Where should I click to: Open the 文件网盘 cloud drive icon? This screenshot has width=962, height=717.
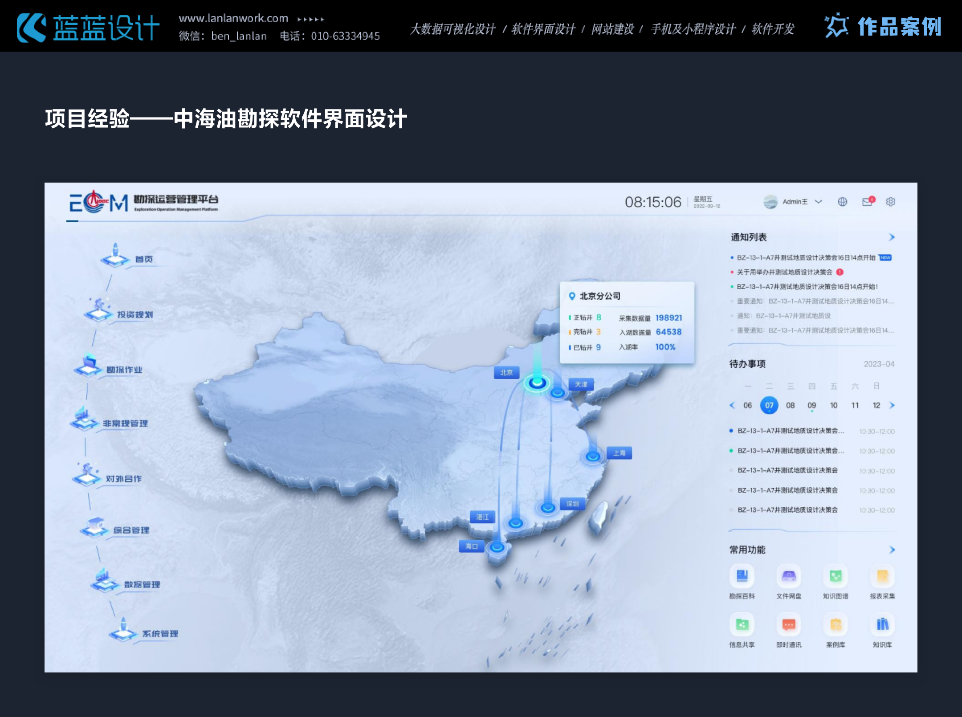coord(788,576)
